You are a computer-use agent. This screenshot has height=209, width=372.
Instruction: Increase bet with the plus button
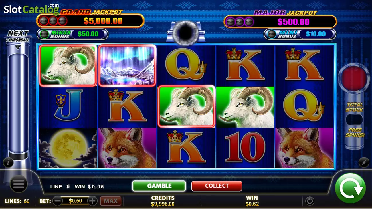(92, 201)
